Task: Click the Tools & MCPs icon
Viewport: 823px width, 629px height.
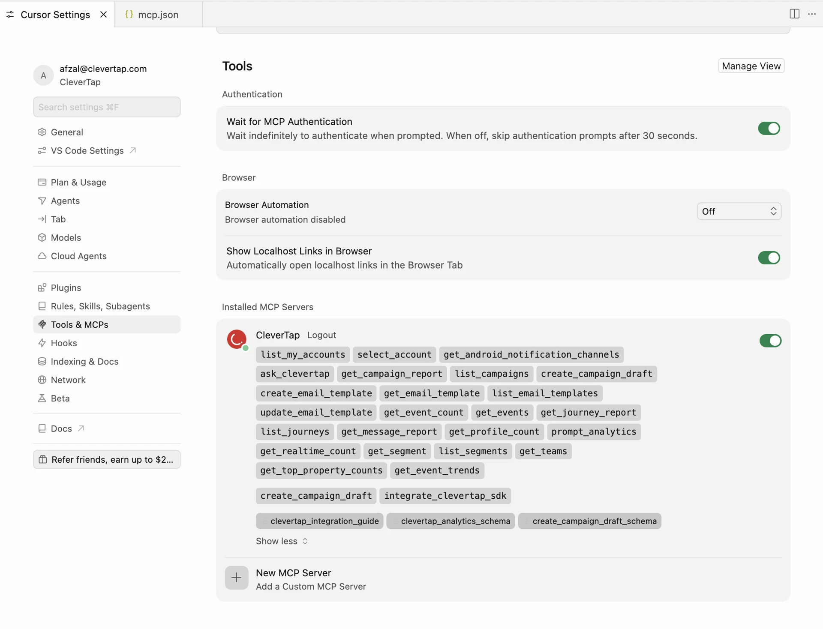Action: (42, 324)
